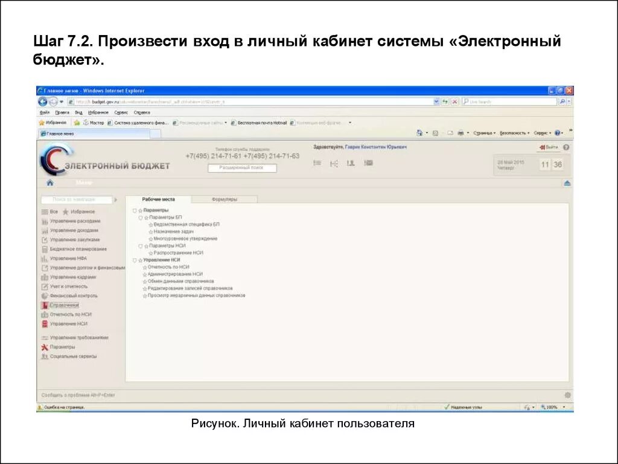The height and width of the screenshot is (464, 618).
Task: Click the user name Гаврик Константин Юрьевич
Action: tap(375, 147)
